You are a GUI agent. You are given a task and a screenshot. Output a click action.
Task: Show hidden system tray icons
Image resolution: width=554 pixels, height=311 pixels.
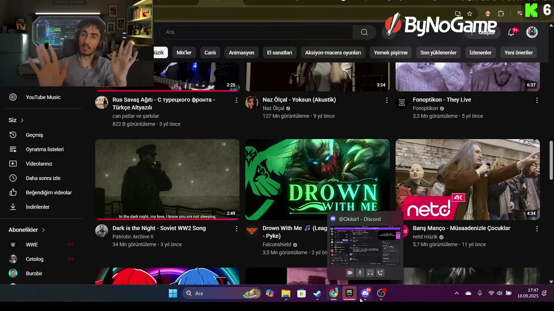pos(456,293)
